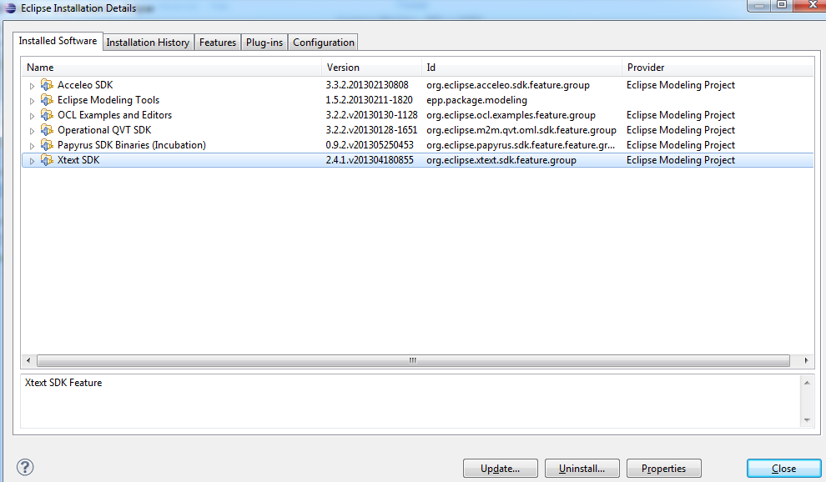Switch to the Installed Software tab
This screenshot has height=482, width=826.
58,41
